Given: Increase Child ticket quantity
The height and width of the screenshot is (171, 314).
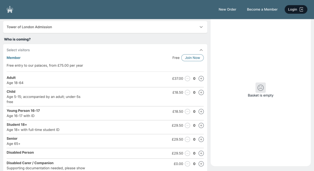Looking at the screenshot, I should point(201,92).
